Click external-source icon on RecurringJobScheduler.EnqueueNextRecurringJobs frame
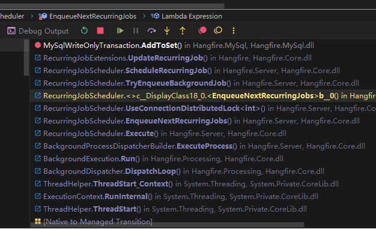This screenshot has width=376, height=229. coord(38,120)
